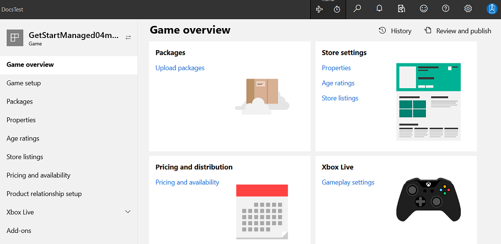Screen dimensions: 501x244
Task: Click the Review and publish document icon
Action: [x=428, y=30]
